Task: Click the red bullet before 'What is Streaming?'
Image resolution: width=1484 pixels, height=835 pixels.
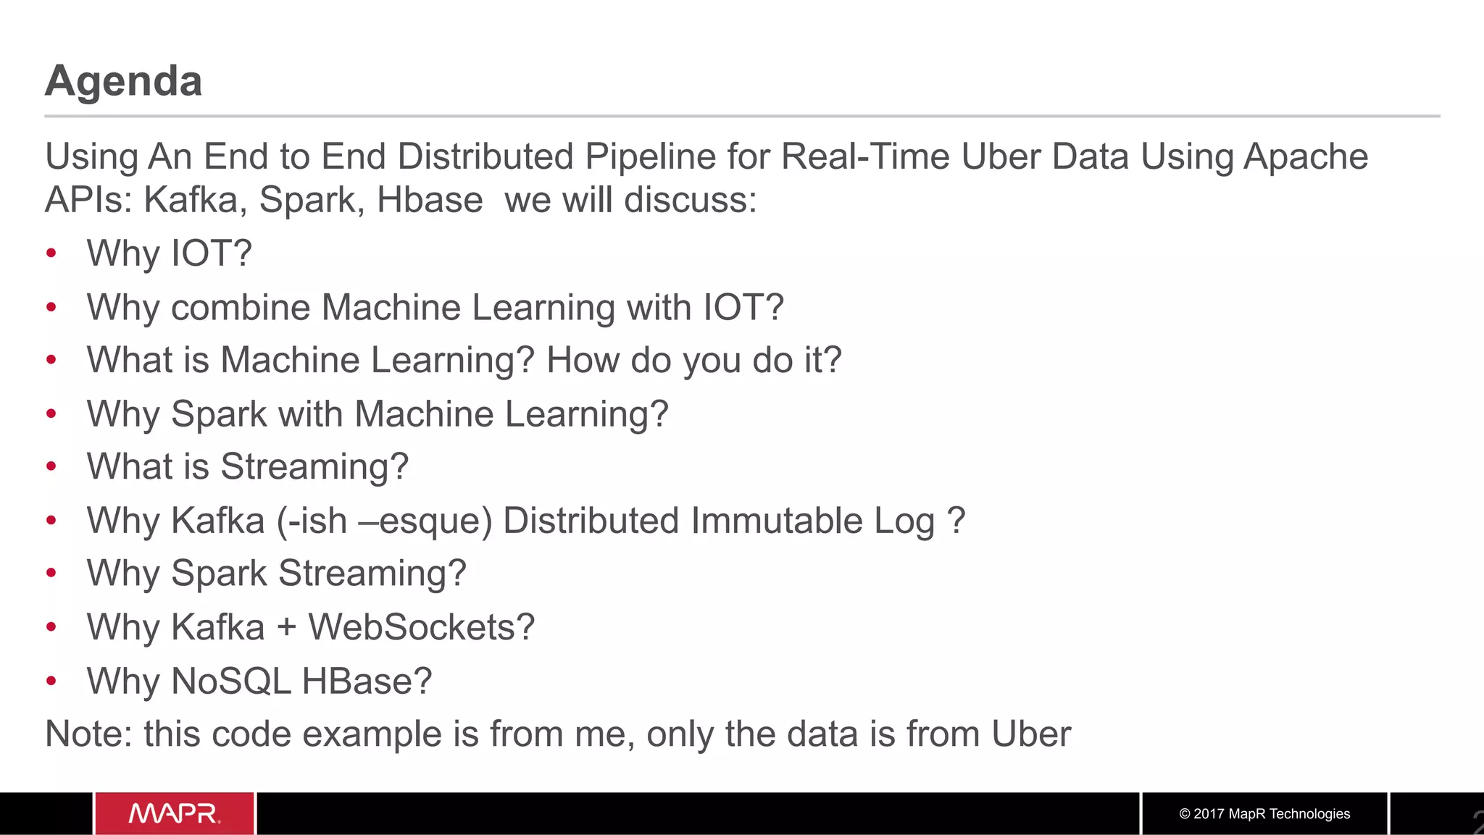Action: coord(51,466)
